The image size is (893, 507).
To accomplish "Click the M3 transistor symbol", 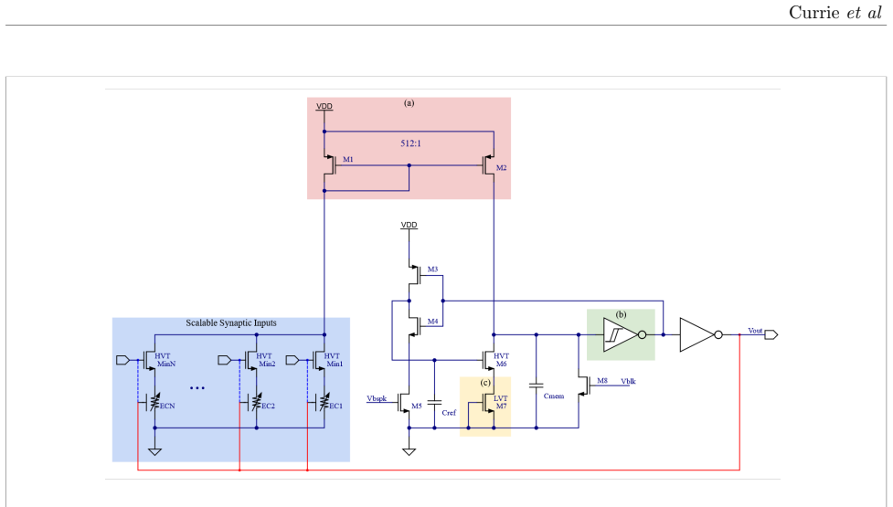I will click(x=414, y=275).
